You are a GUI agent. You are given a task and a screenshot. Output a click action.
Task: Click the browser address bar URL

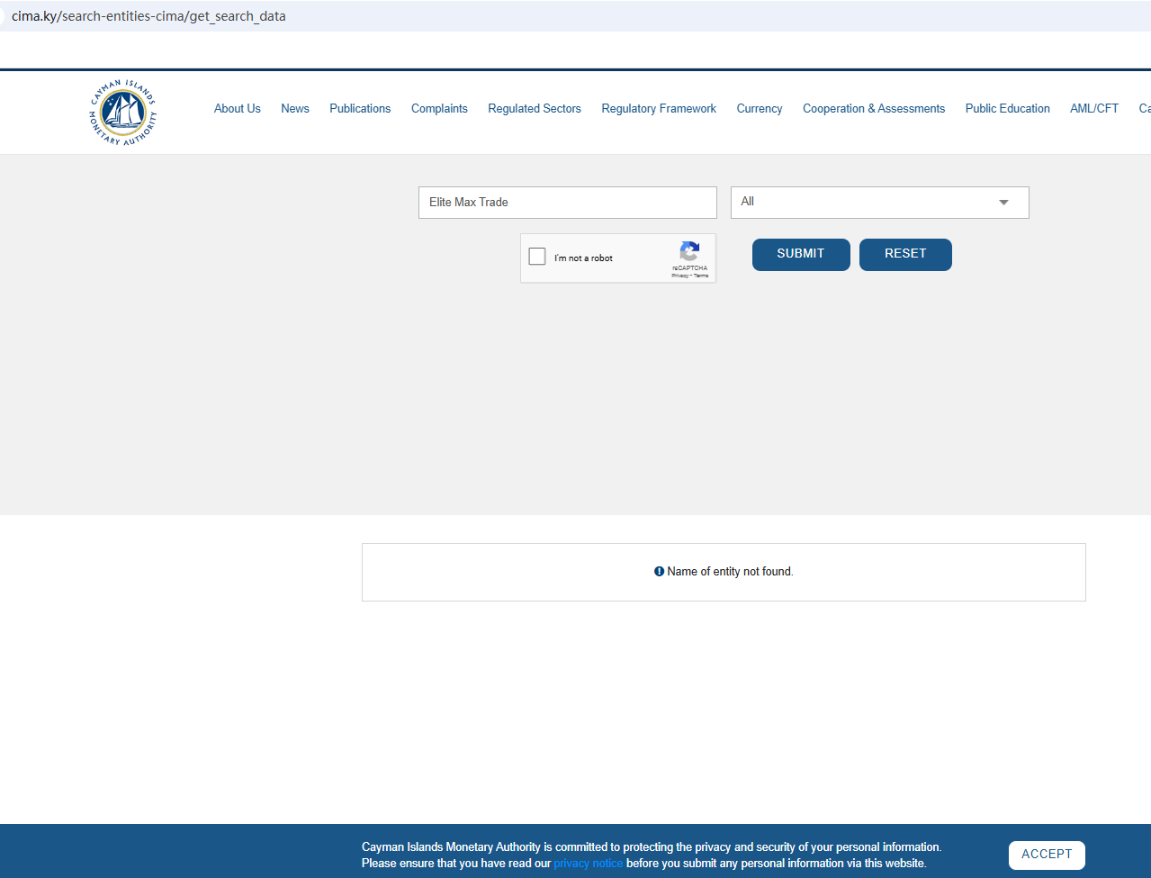pyautogui.click(x=148, y=16)
